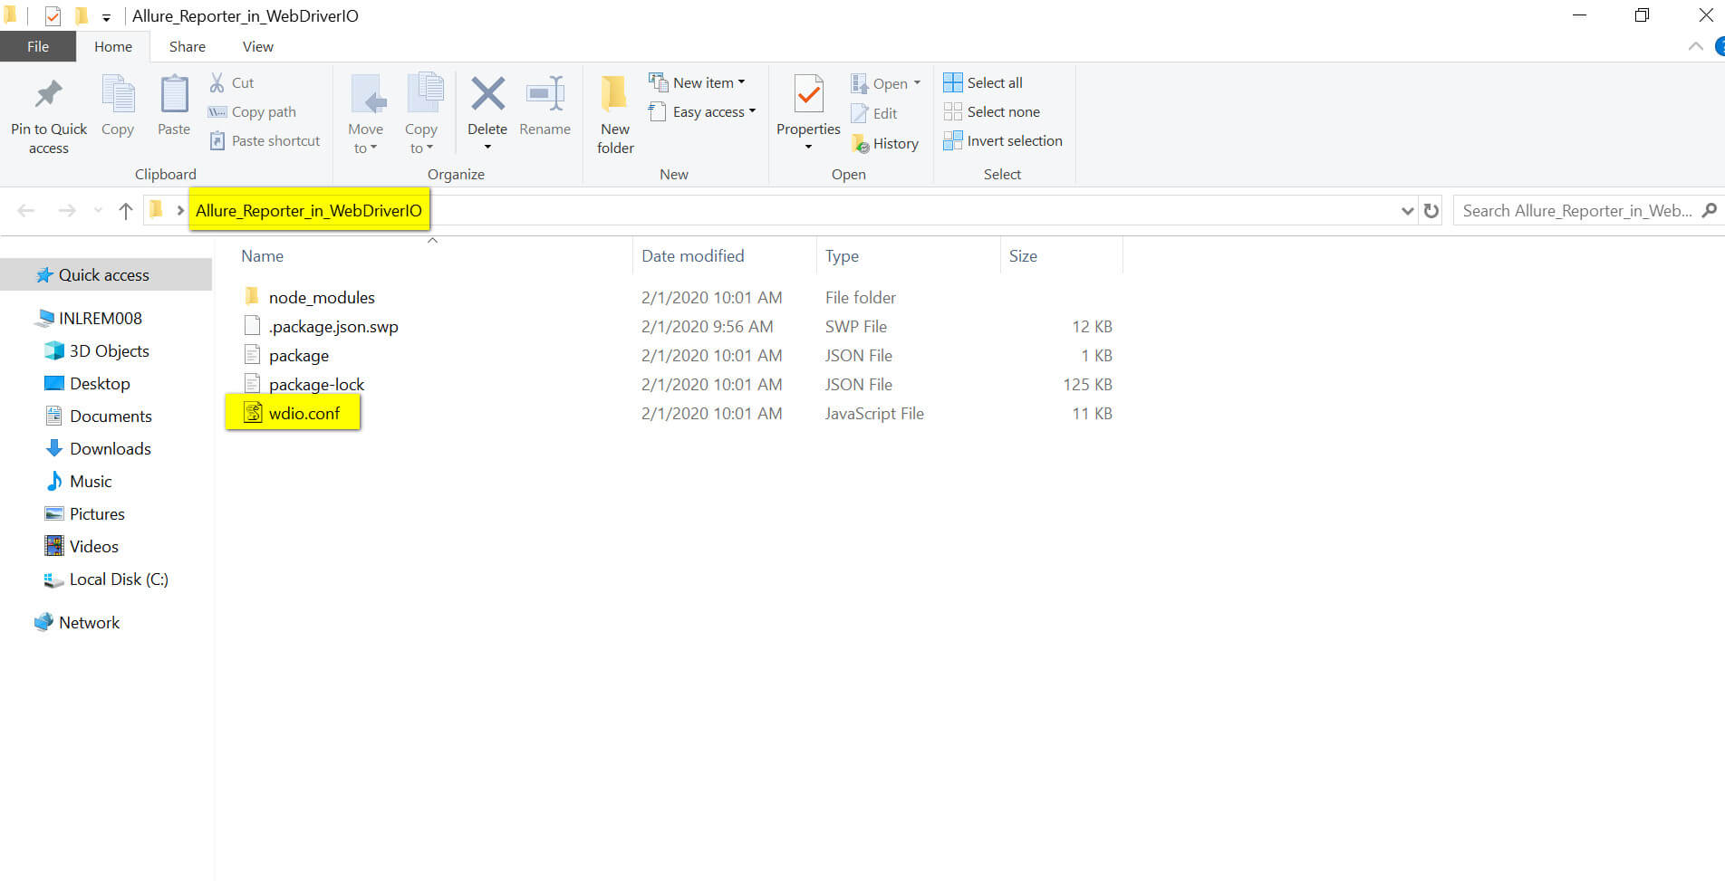
Task: Expand the Open dropdown in ribbon
Action: pyautogui.click(x=885, y=83)
